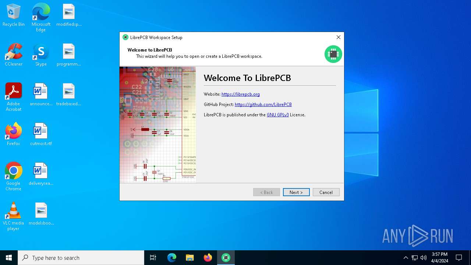Open the network status tray icon
The height and width of the screenshot is (265, 471).
[415, 258]
